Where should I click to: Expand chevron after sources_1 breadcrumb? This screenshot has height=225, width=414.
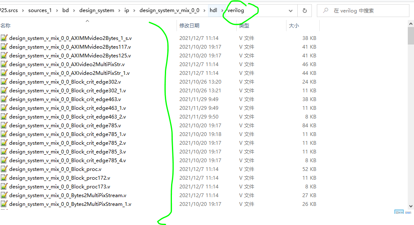pos(57,10)
